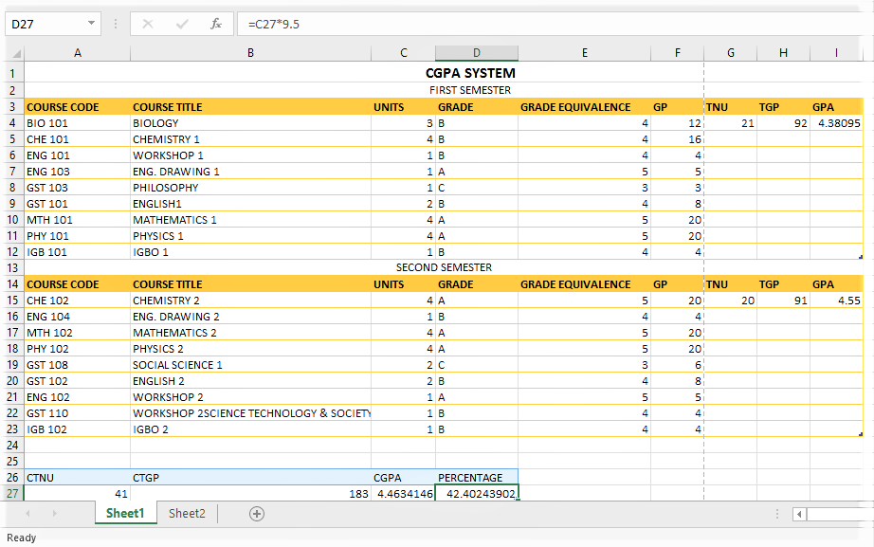Select the percentage value 42.40243902
The width and height of the screenshot is (874, 547).
pos(477,494)
